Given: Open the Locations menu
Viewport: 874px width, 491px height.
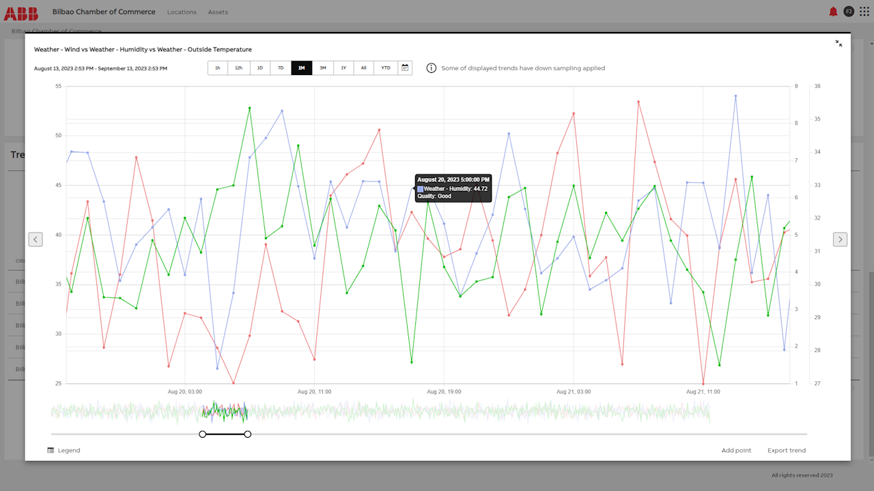Looking at the screenshot, I should [x=182, y=12].
